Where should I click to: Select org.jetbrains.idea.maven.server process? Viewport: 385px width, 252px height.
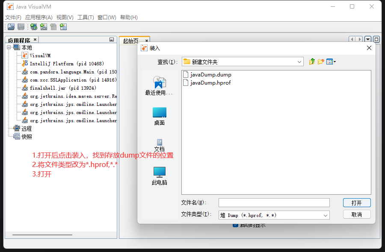pos(73,96)
